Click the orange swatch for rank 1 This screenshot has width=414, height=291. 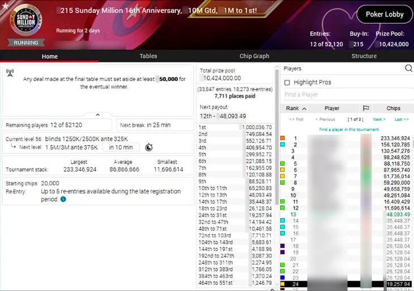pyautogui.click(x=283, y=138)
